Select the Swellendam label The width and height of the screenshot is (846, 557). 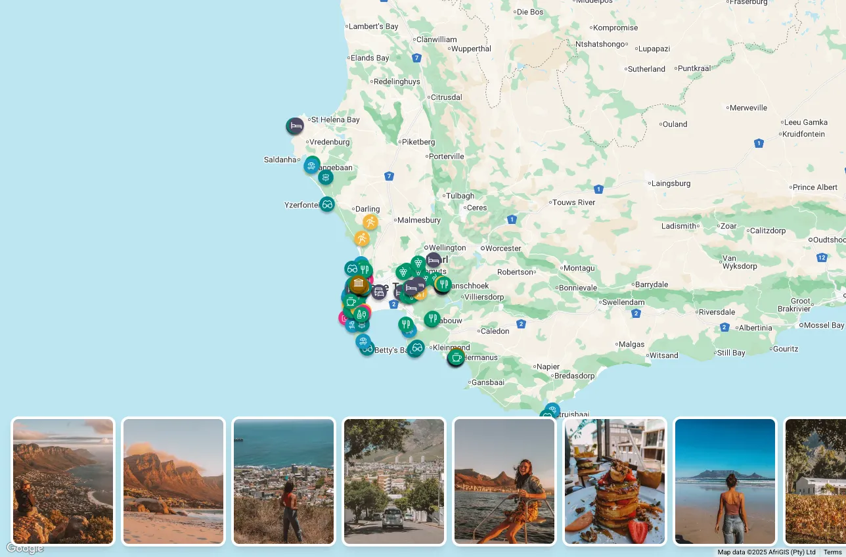[624, 302]
